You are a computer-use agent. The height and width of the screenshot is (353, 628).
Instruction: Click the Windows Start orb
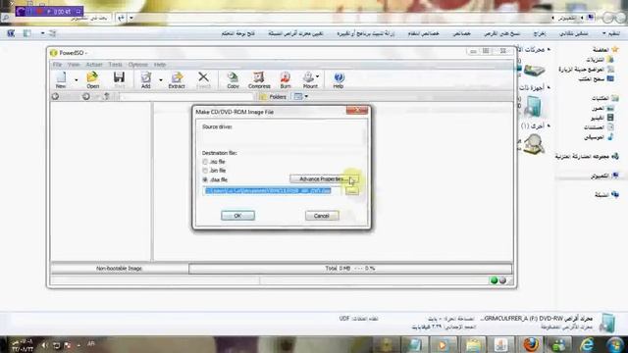615,344
